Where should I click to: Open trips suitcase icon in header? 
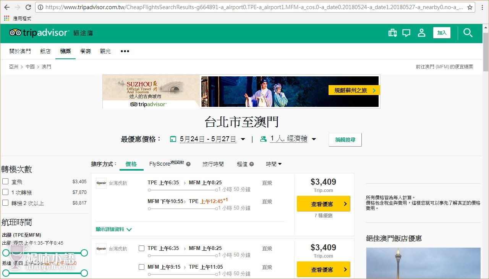[x=392, y=33]
